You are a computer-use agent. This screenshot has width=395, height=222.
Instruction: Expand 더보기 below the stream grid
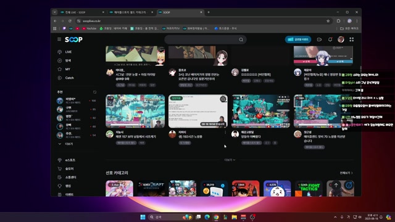tap(230, 160)
